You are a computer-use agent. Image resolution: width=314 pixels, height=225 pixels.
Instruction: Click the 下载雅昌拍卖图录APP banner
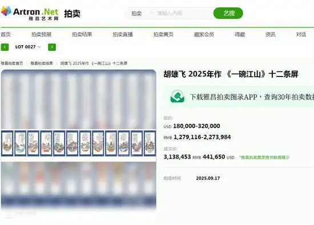click(239, 97)
